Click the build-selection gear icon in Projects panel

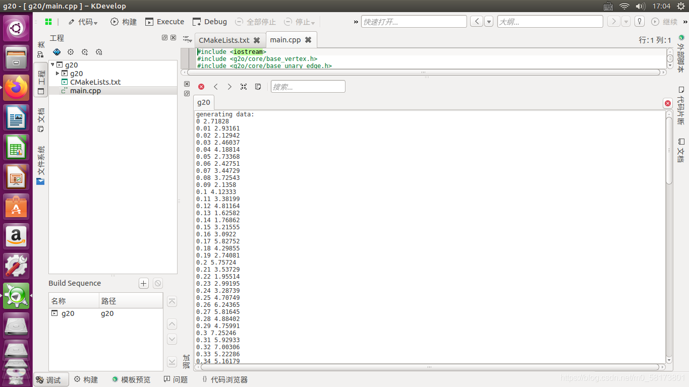(x=71, y=52)
